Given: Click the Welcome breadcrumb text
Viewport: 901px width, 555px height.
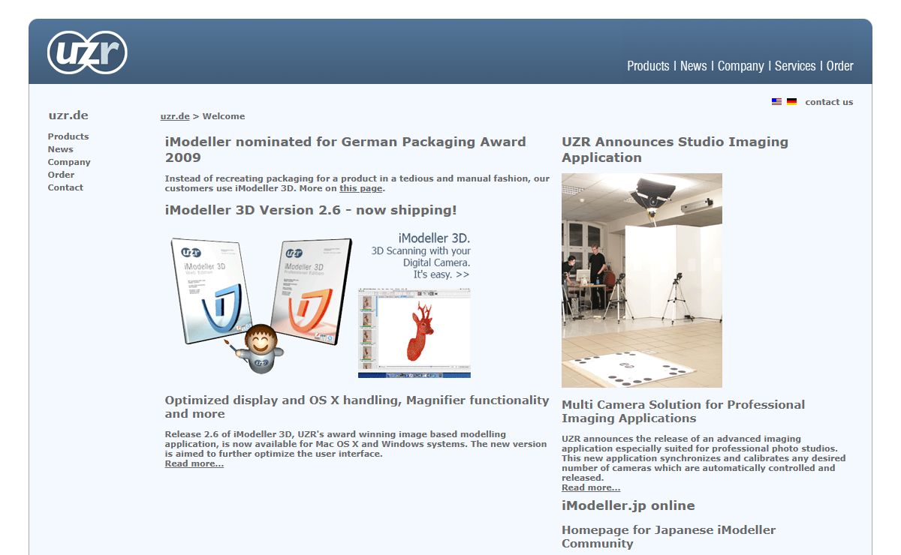Looking at the screenshot, I should click(x=224, y=116).
